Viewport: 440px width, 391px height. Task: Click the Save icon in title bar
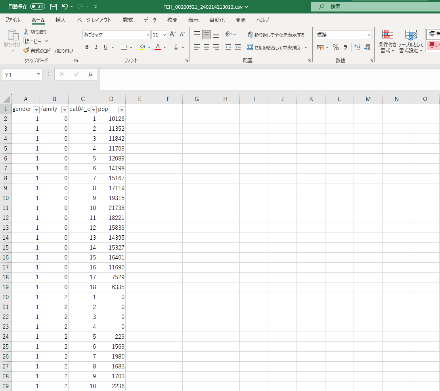(54, 7)
